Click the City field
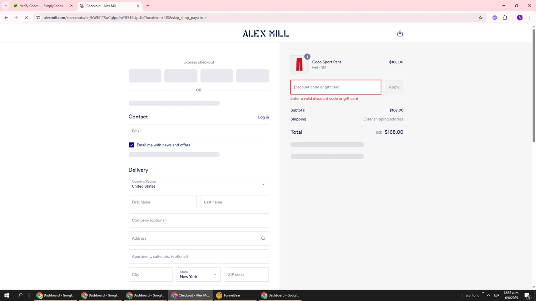 (150, 275)
